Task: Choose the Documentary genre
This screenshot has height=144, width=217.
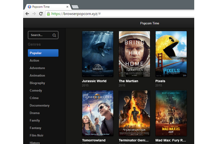Action: click(39, 105)
